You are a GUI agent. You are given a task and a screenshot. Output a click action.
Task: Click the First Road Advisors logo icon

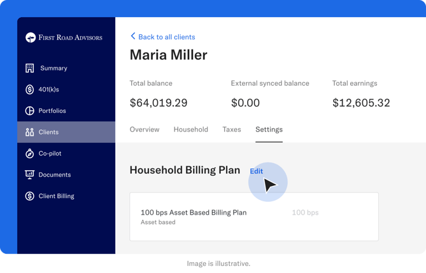click(x=31, y=37)
